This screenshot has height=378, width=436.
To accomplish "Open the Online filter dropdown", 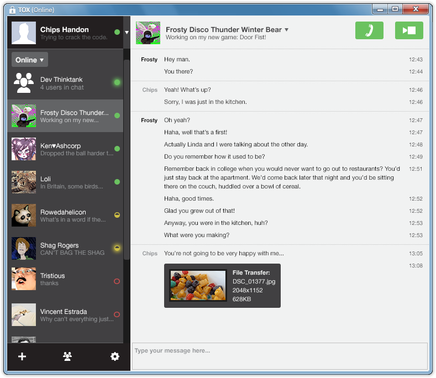I will pyautogui.click(x=30, y=60).
